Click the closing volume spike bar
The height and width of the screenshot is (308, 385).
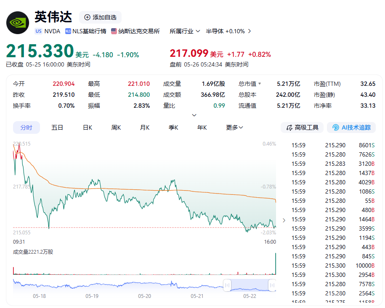point(276,263)
